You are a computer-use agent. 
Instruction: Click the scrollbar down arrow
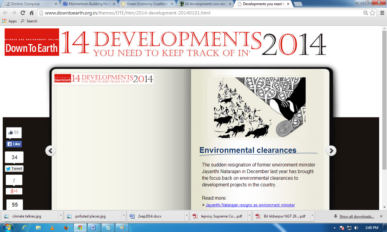pos(384,207)
